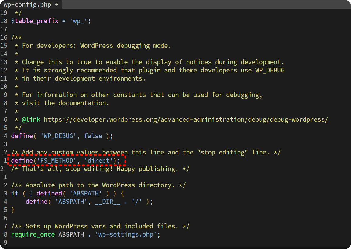Select the 'wp-settings.php' string
This screenshot has height=249, width=351.
(x=126, y=234)
